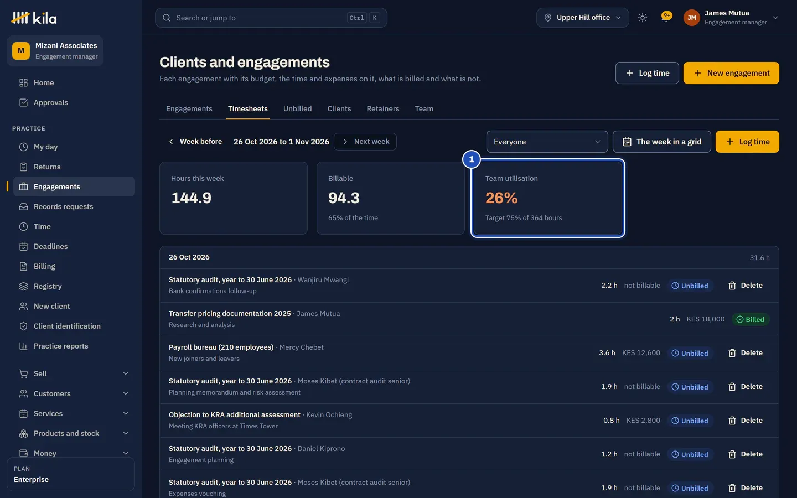Open the Everyone filter dropdown
This screenshot has width=797, height=498.
pos(547,142)
